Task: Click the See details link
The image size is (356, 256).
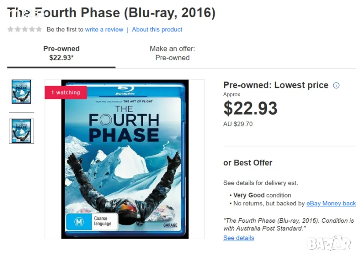Action: click(x=239, y=238)
